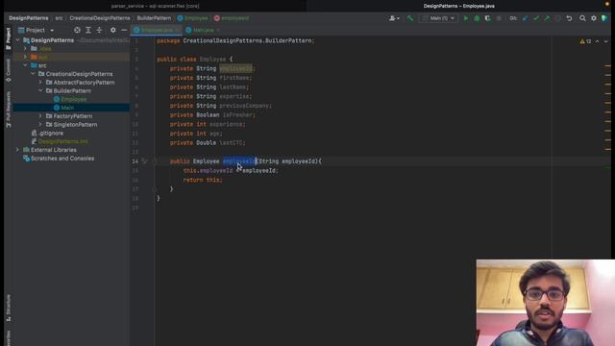
Task: Expand AbstractFactoryPattern package
Action: [40, 83]
